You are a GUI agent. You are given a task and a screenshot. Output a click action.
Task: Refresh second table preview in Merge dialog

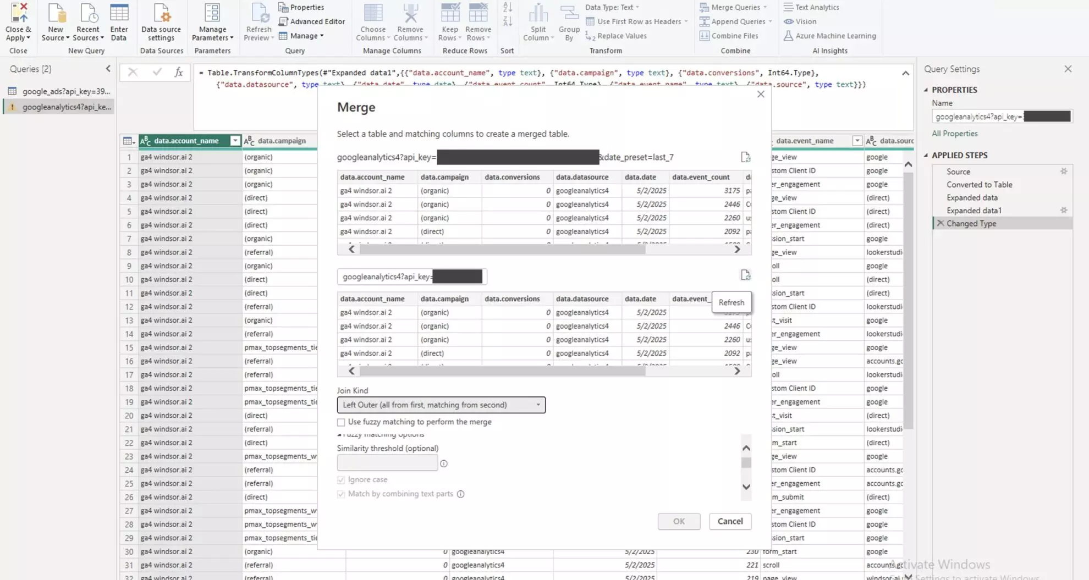(x=745, y=275)
